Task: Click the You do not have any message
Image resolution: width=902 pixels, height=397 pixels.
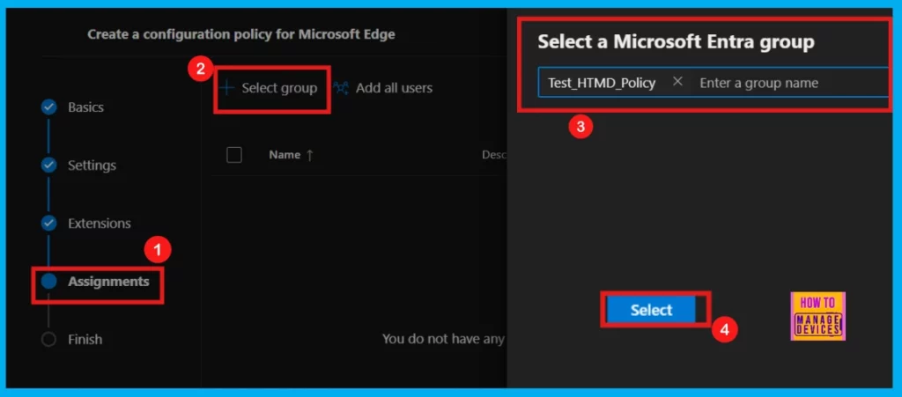Action: coord(444,340)
